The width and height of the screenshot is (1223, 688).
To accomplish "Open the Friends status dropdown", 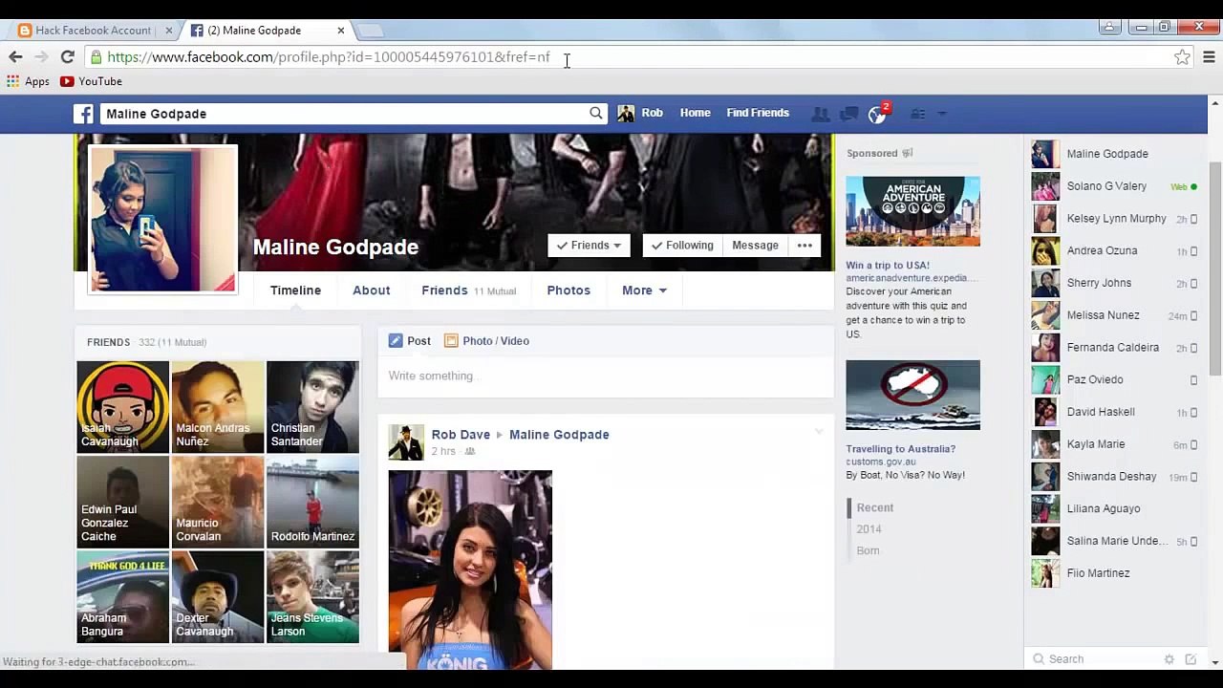I will point(589,246).
